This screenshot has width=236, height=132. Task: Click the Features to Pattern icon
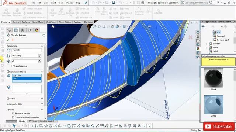point(9,76)
